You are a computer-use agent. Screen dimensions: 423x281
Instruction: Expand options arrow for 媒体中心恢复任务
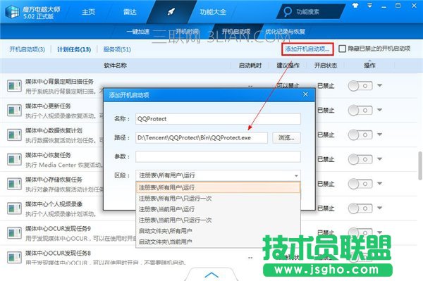(379, 159)
